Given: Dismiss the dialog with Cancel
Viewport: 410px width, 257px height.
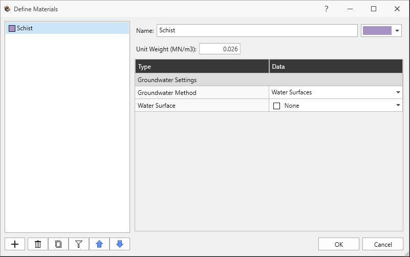Looking at the screenshot, I should (383, 244).
